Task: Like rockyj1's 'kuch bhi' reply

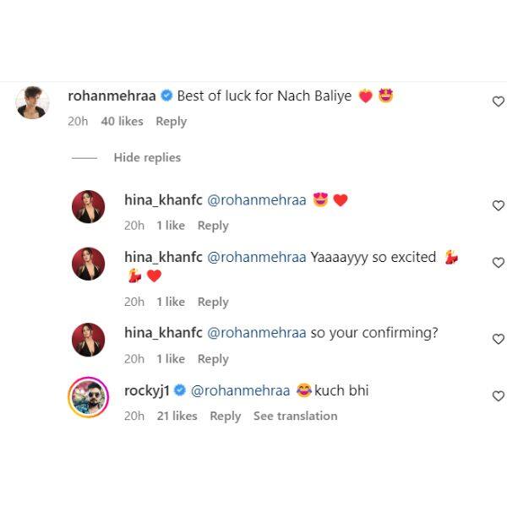Action: coord(499,395)
